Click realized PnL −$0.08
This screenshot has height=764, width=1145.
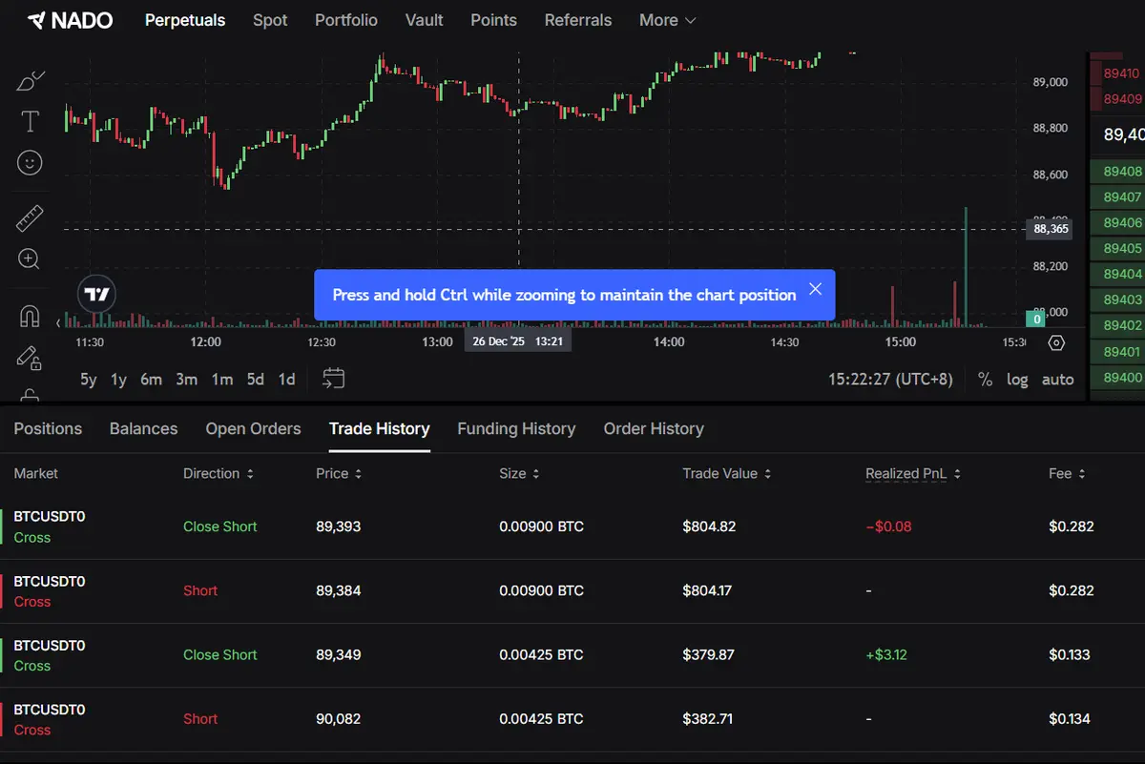pyautogui.click(x=888, y=527)
